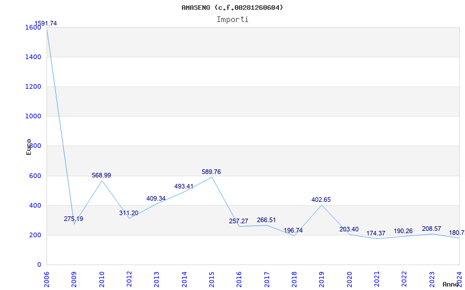Click the Importi subtitle

point(233,20)
